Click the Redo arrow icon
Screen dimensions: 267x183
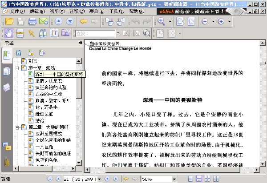146,21
